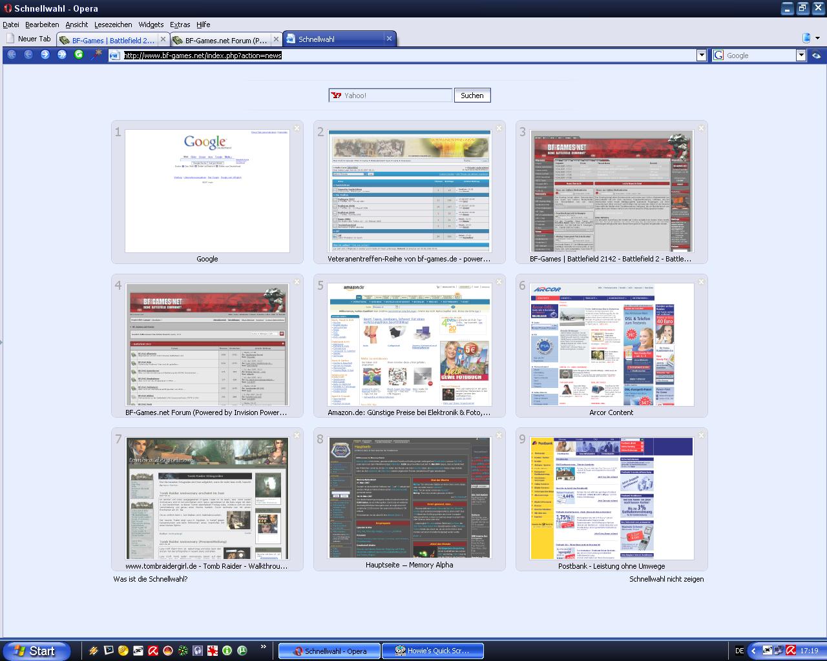Open the Lesezeichen menu
Image resolution: width=827 pixels, height=661 pixels.
(113, 25)
